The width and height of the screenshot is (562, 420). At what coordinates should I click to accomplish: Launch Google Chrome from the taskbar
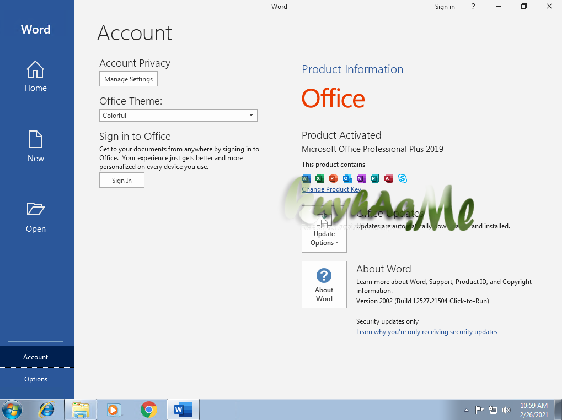click(149, 410)
